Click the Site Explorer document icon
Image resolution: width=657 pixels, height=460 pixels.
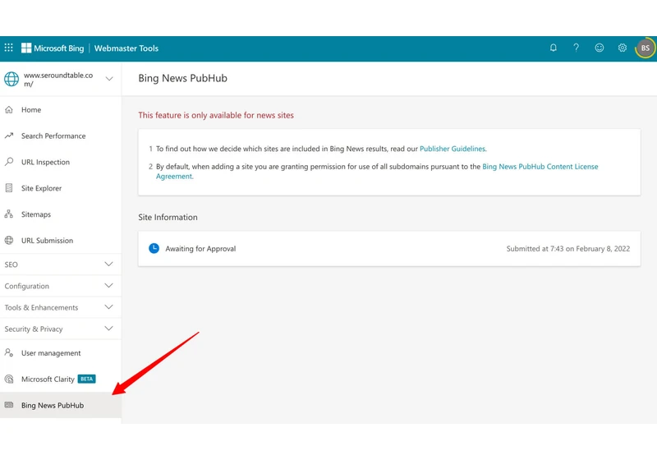click(9, 188)
